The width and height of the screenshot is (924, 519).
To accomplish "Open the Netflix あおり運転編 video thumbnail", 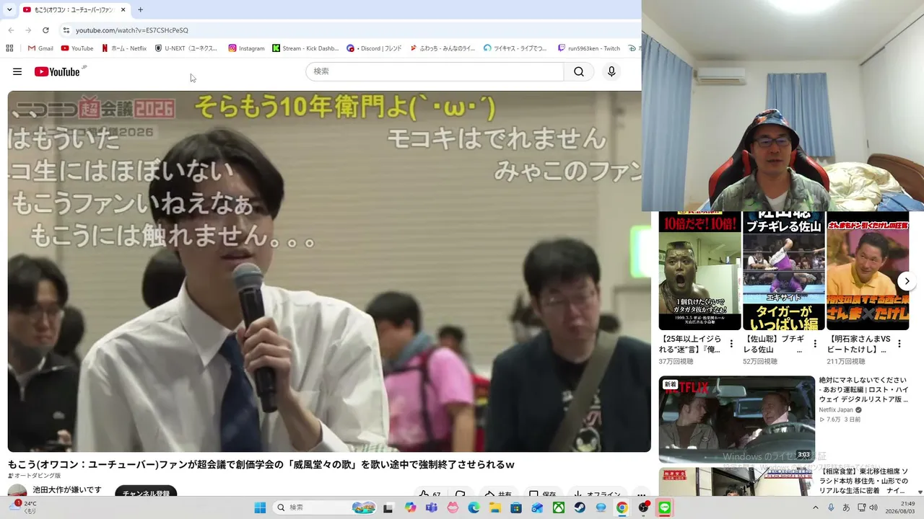I will [x=737, y=420].
